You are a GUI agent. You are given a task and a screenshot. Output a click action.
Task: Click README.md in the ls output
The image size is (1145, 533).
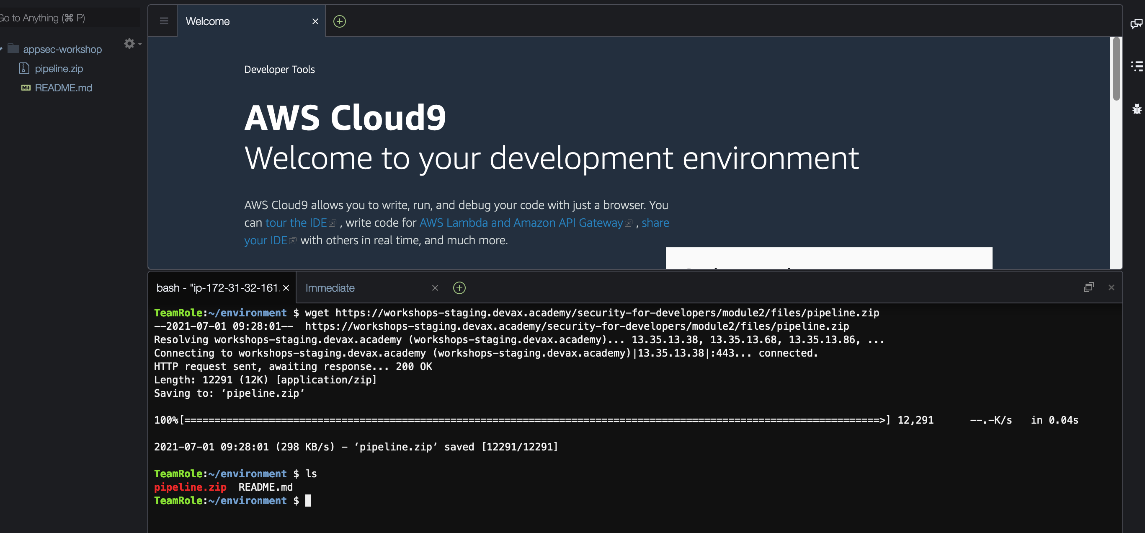coord(266,487)
